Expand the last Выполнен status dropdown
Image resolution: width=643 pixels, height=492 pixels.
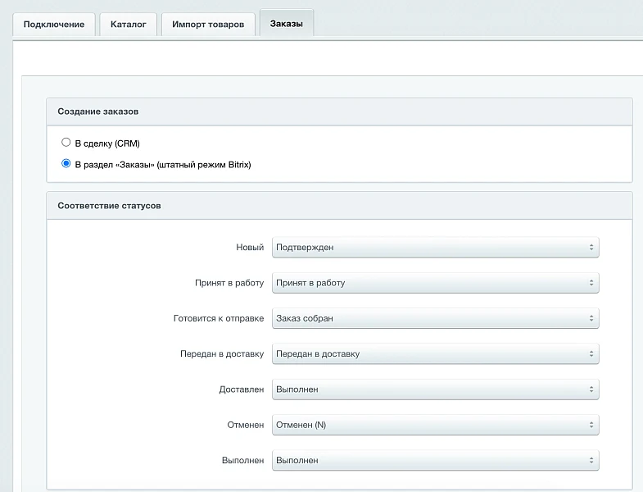pyautogui.click(x=435, y=460)
